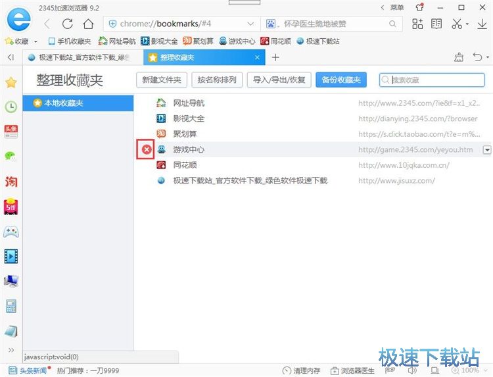Viewport: 493px width, 377px height.
Task: Click the clear-traces broom icon on tab bar
Action: [x=459, y=57]
